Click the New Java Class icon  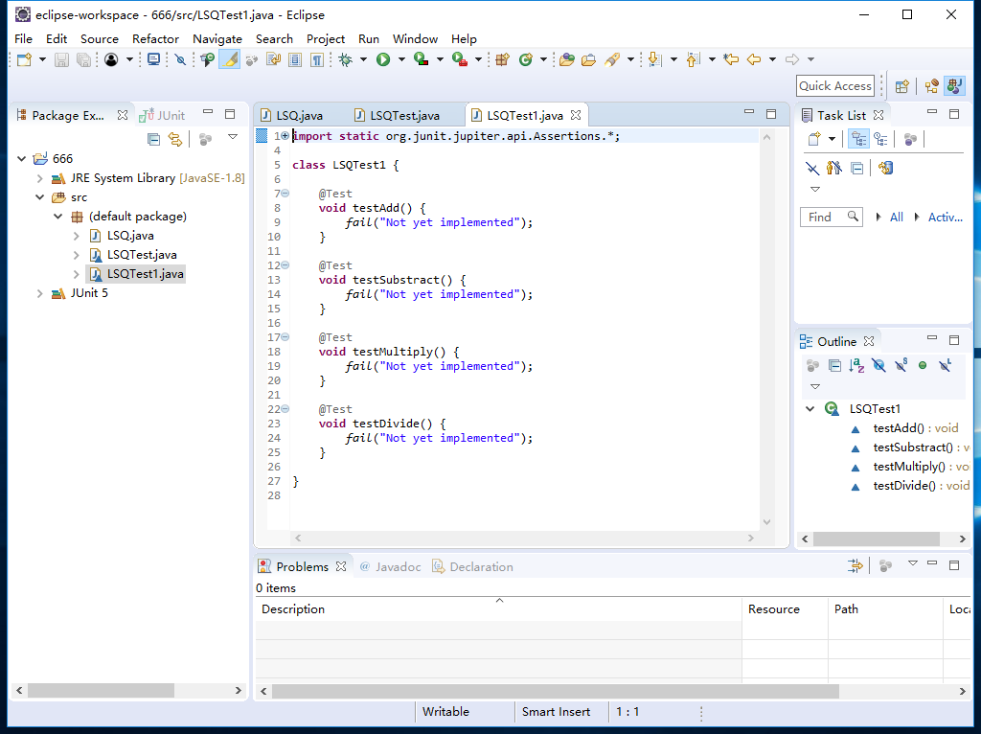526,59
